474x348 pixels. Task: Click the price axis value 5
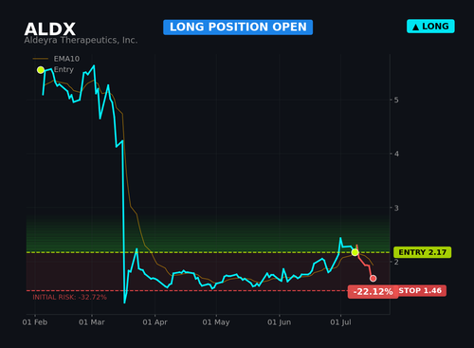396,100
